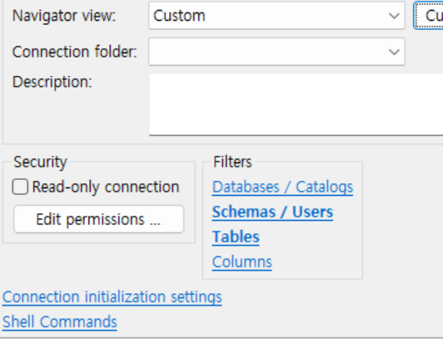Click the Connection folder label
Screen dimensions: 443x339
[x=75, y=52]
